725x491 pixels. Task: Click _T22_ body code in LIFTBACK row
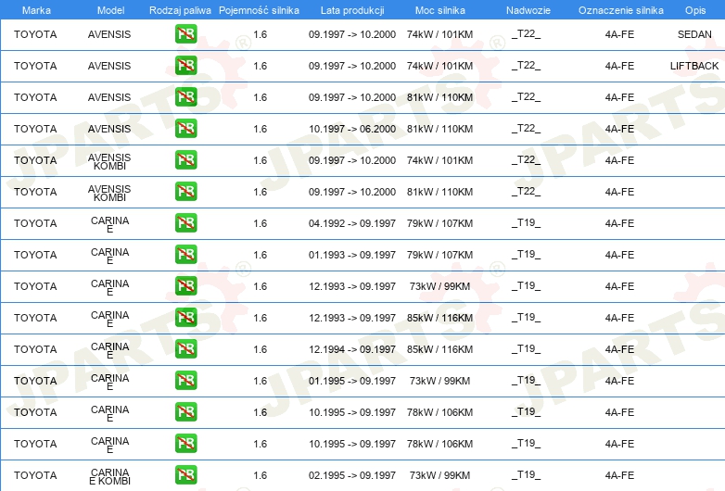[527, 65]
